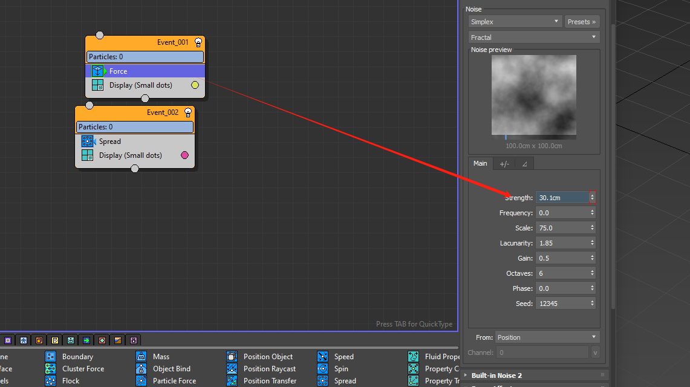Switch to the Main noise tab
This screenshot has width=690, height=387.
click(x=480, y=164)
